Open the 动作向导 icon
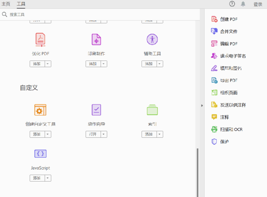This screenshot has width=267, height=197. click(96, 110)
